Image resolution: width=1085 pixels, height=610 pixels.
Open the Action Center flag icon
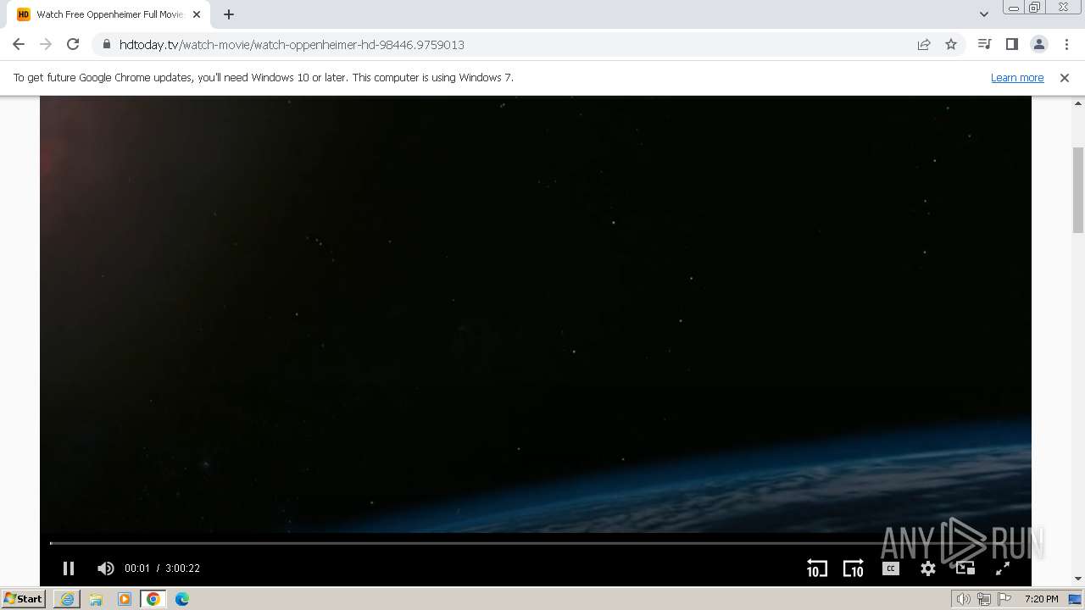1004,599
